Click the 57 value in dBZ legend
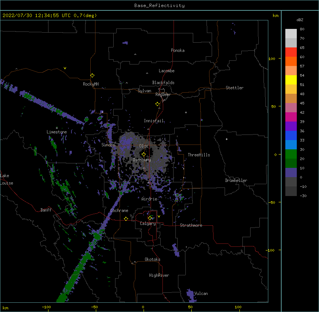 [x=302, y=66]
